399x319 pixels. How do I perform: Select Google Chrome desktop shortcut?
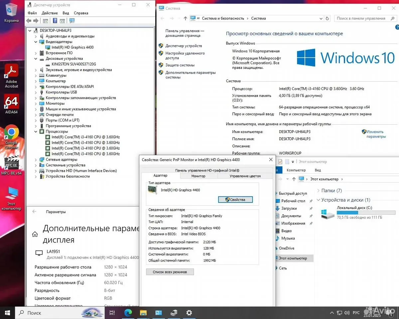11,136
